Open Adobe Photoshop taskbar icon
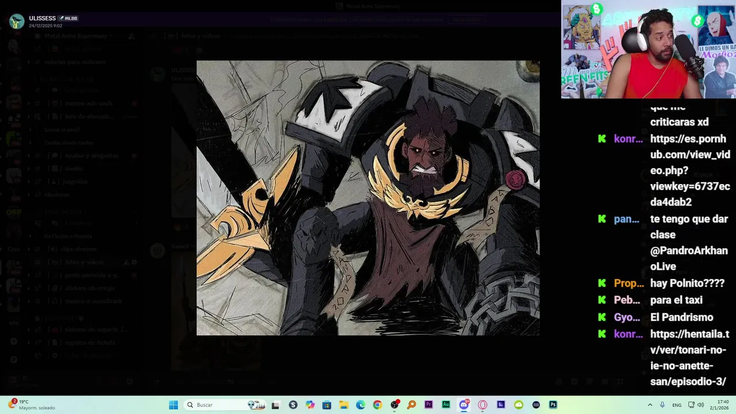 click(553, 405)
